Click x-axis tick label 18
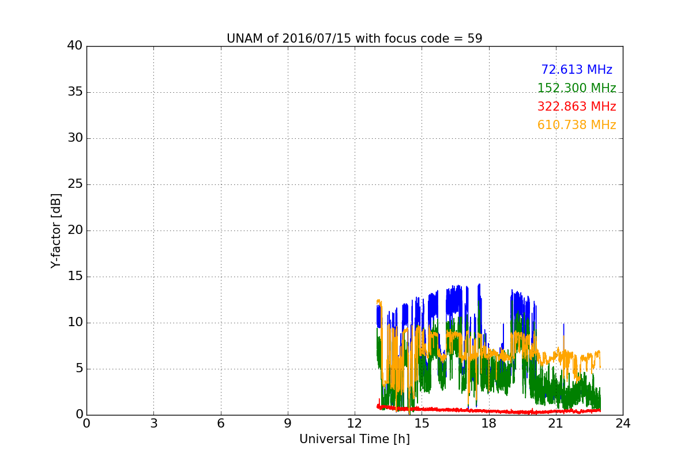692x461 pixels. [489, 424]
